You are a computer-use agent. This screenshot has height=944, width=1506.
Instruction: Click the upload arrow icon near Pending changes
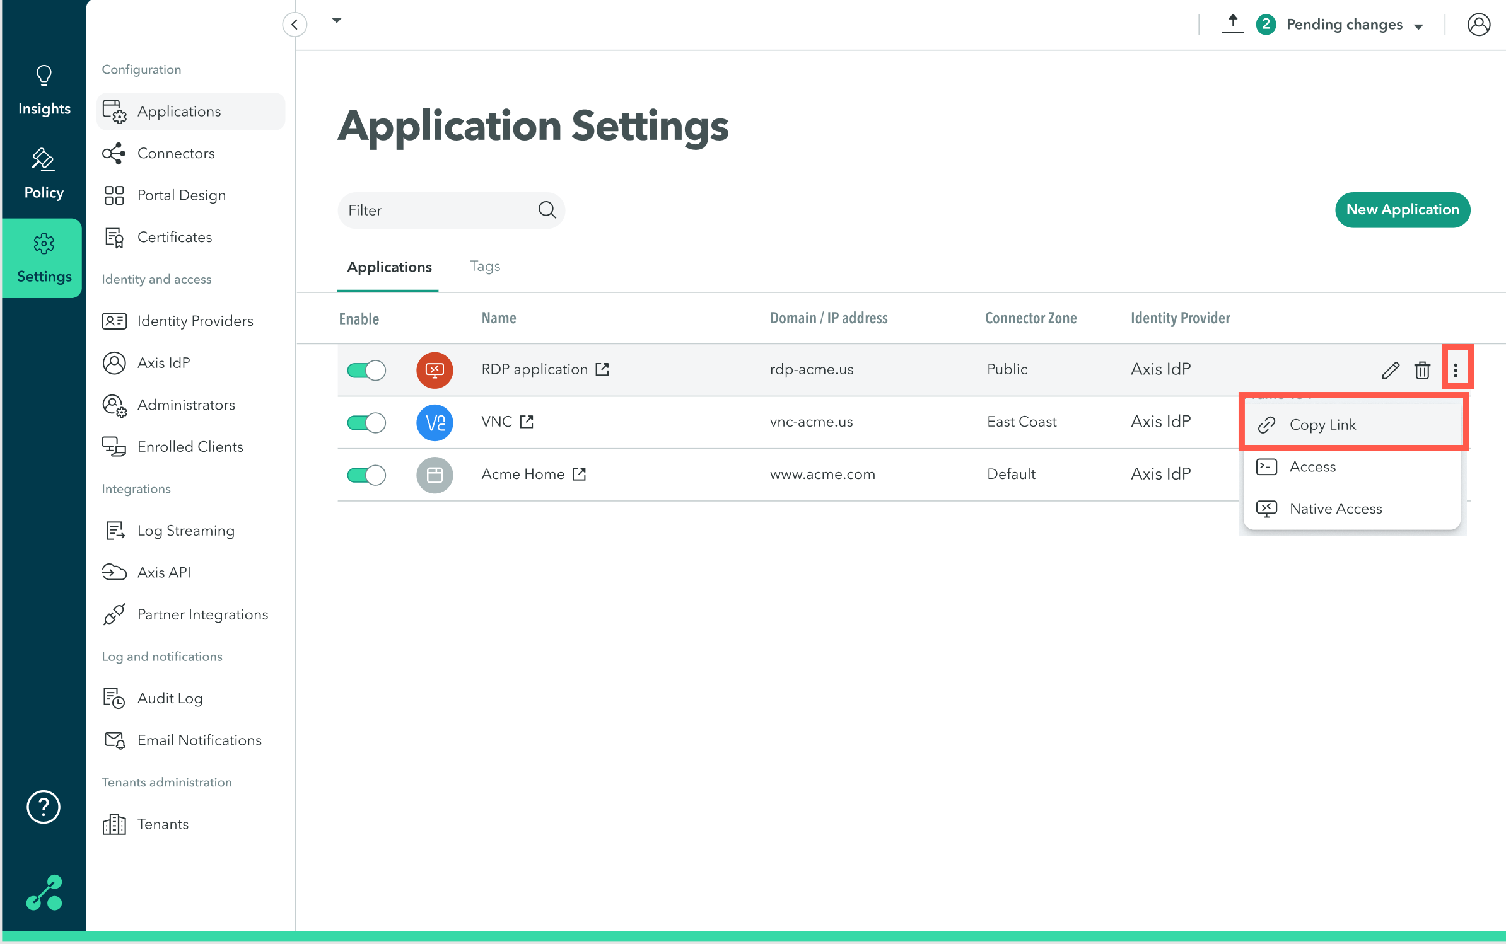click(x=1232, y=23)
